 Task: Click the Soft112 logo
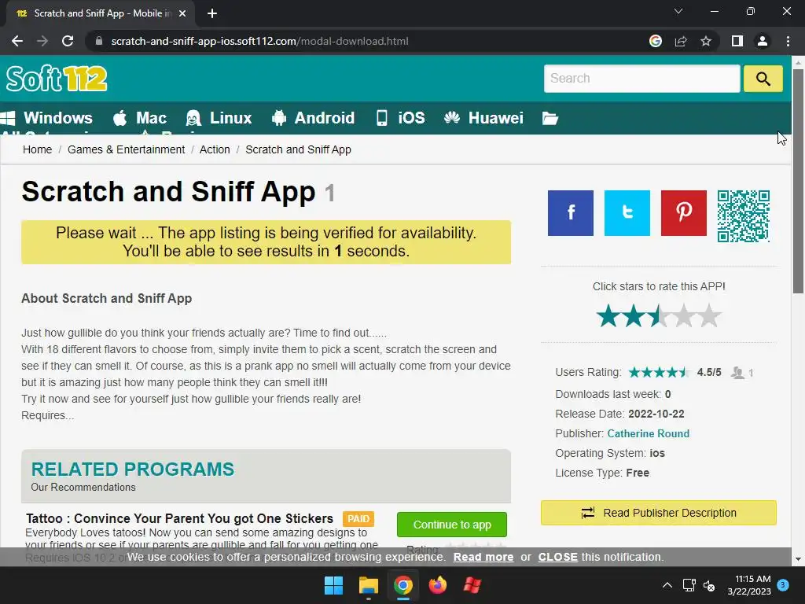(57, 79)
